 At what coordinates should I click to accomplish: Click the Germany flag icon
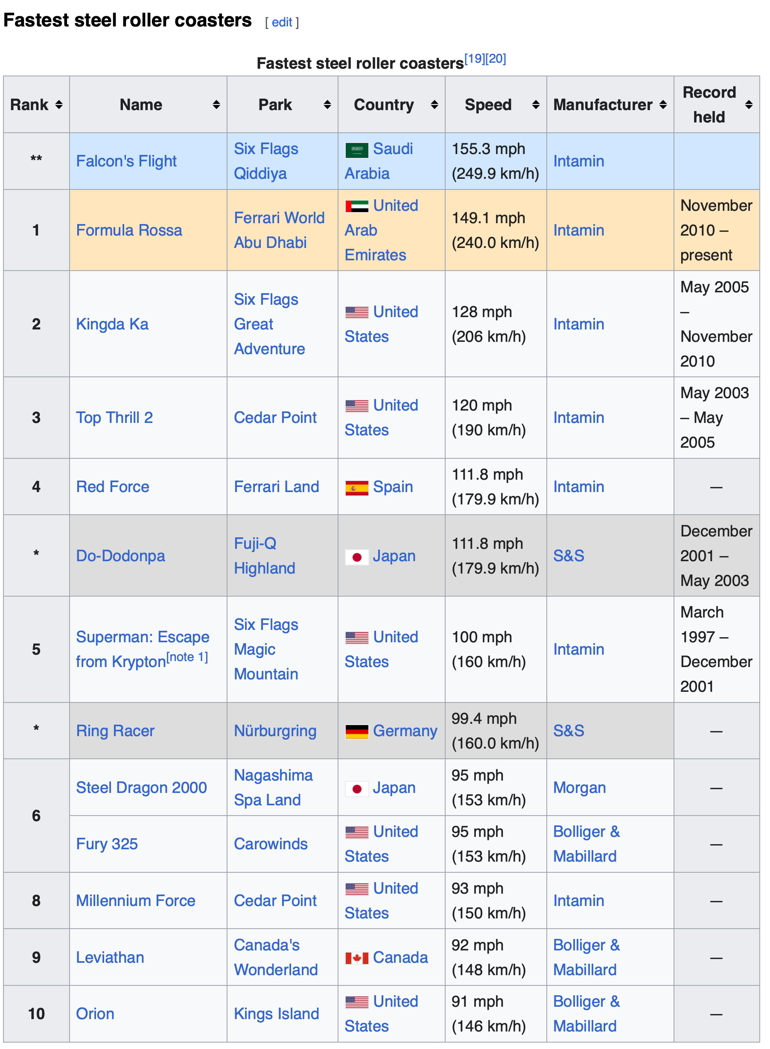click(356, 731)
